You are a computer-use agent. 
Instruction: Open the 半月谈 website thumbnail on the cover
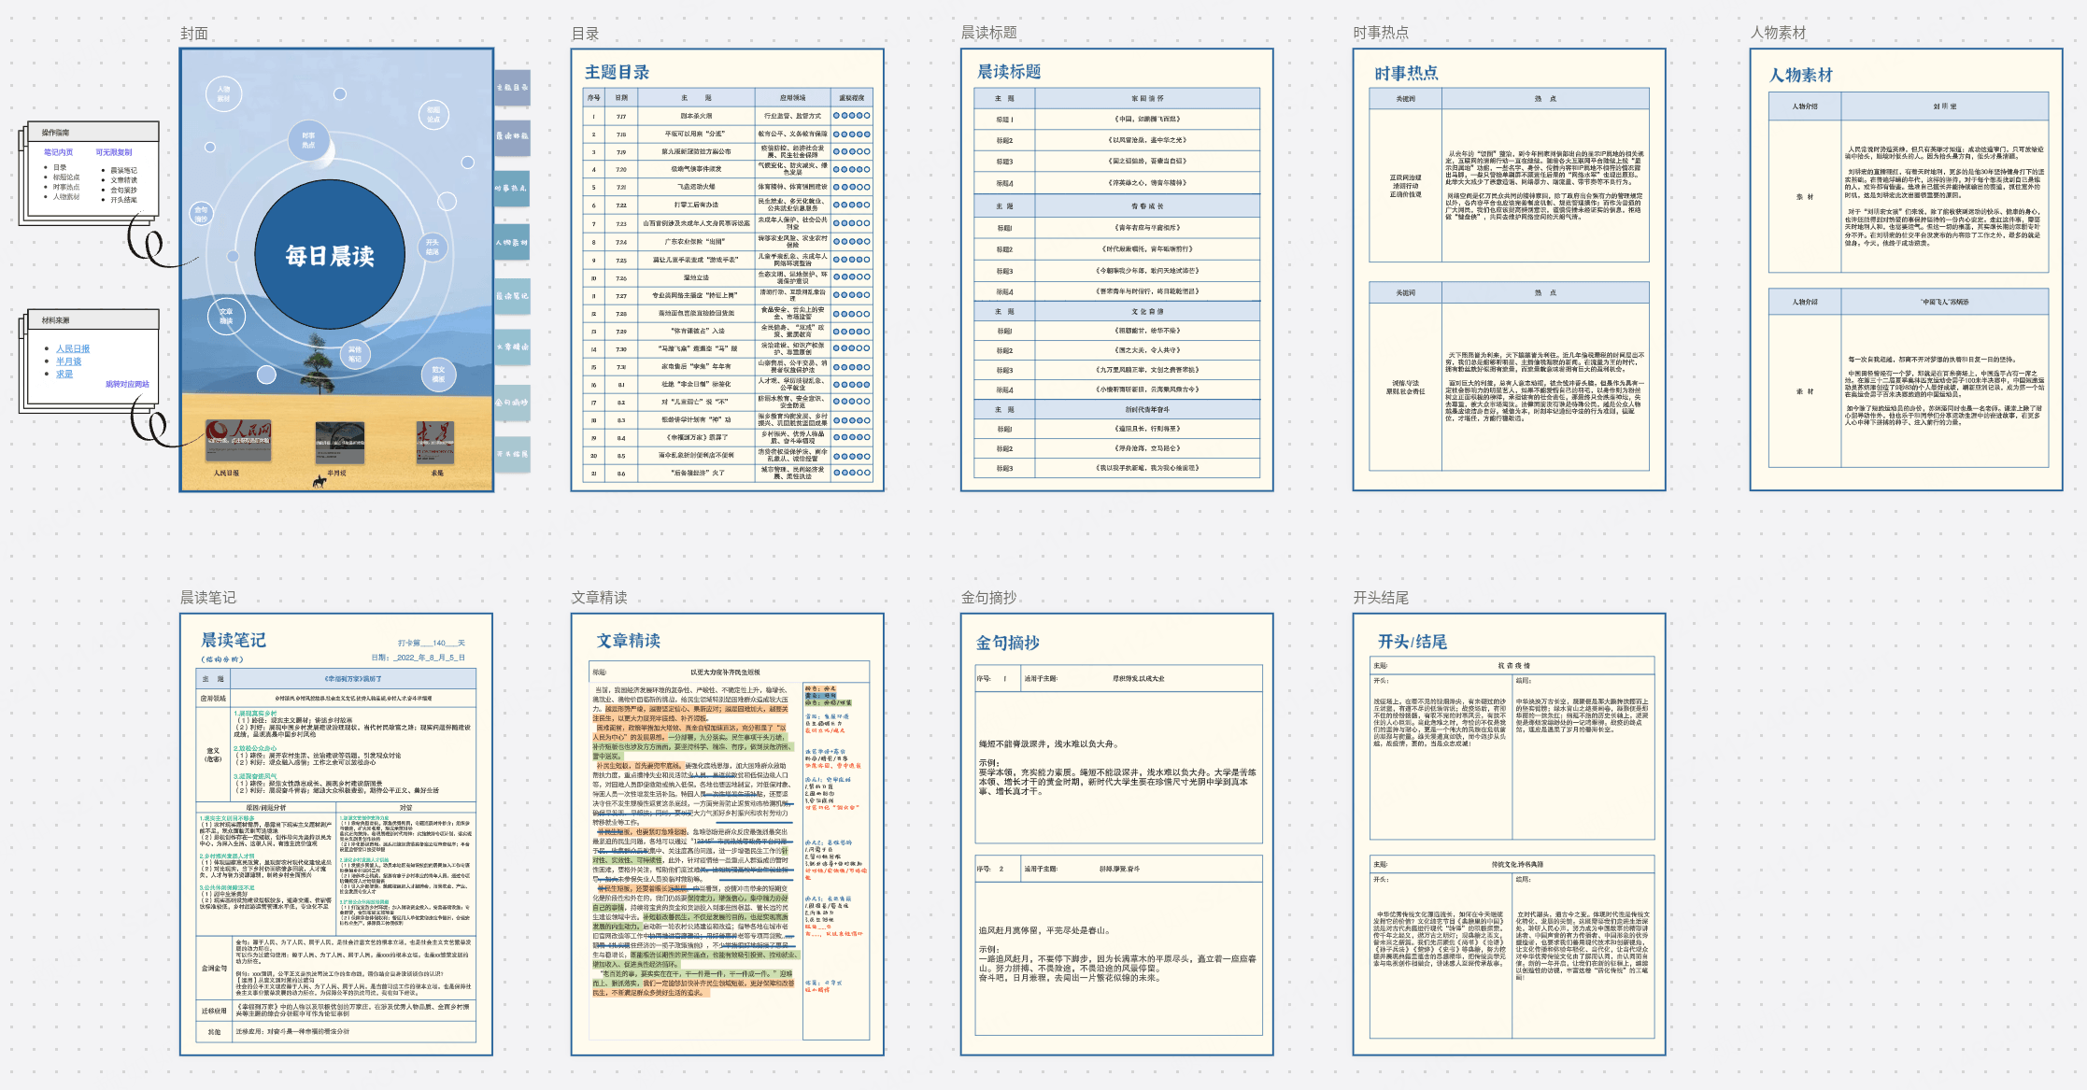click(339, 444)
